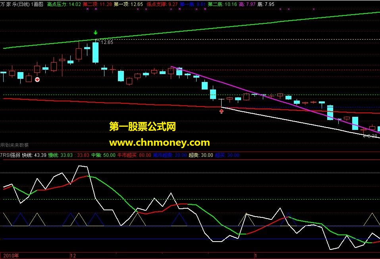Select the 超卖: 30.00 label
380x259 pixels.
pos(201,155)
